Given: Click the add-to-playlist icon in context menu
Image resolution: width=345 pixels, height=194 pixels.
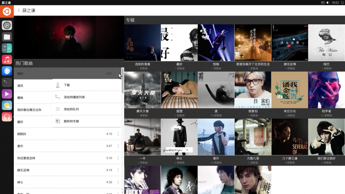Looking at the screenshot, I should coord(57,97).
